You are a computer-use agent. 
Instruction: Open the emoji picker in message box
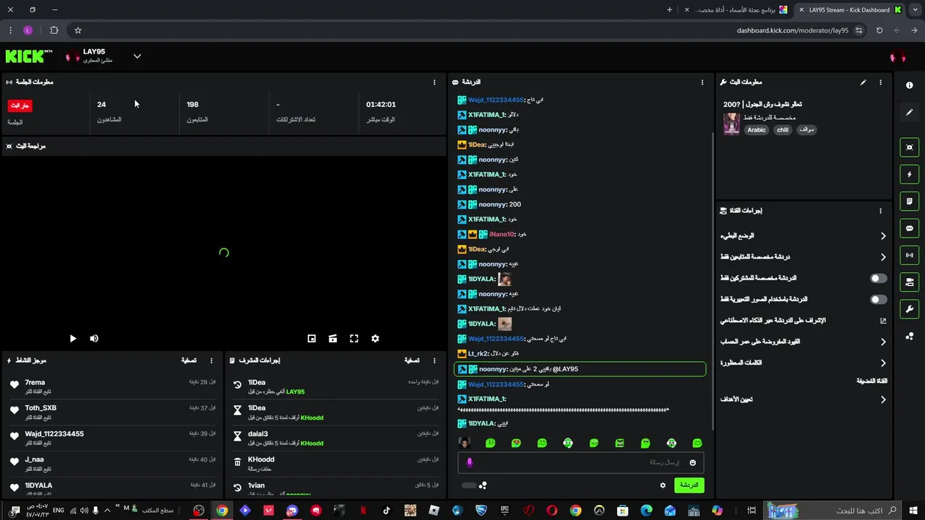[692, 463]
